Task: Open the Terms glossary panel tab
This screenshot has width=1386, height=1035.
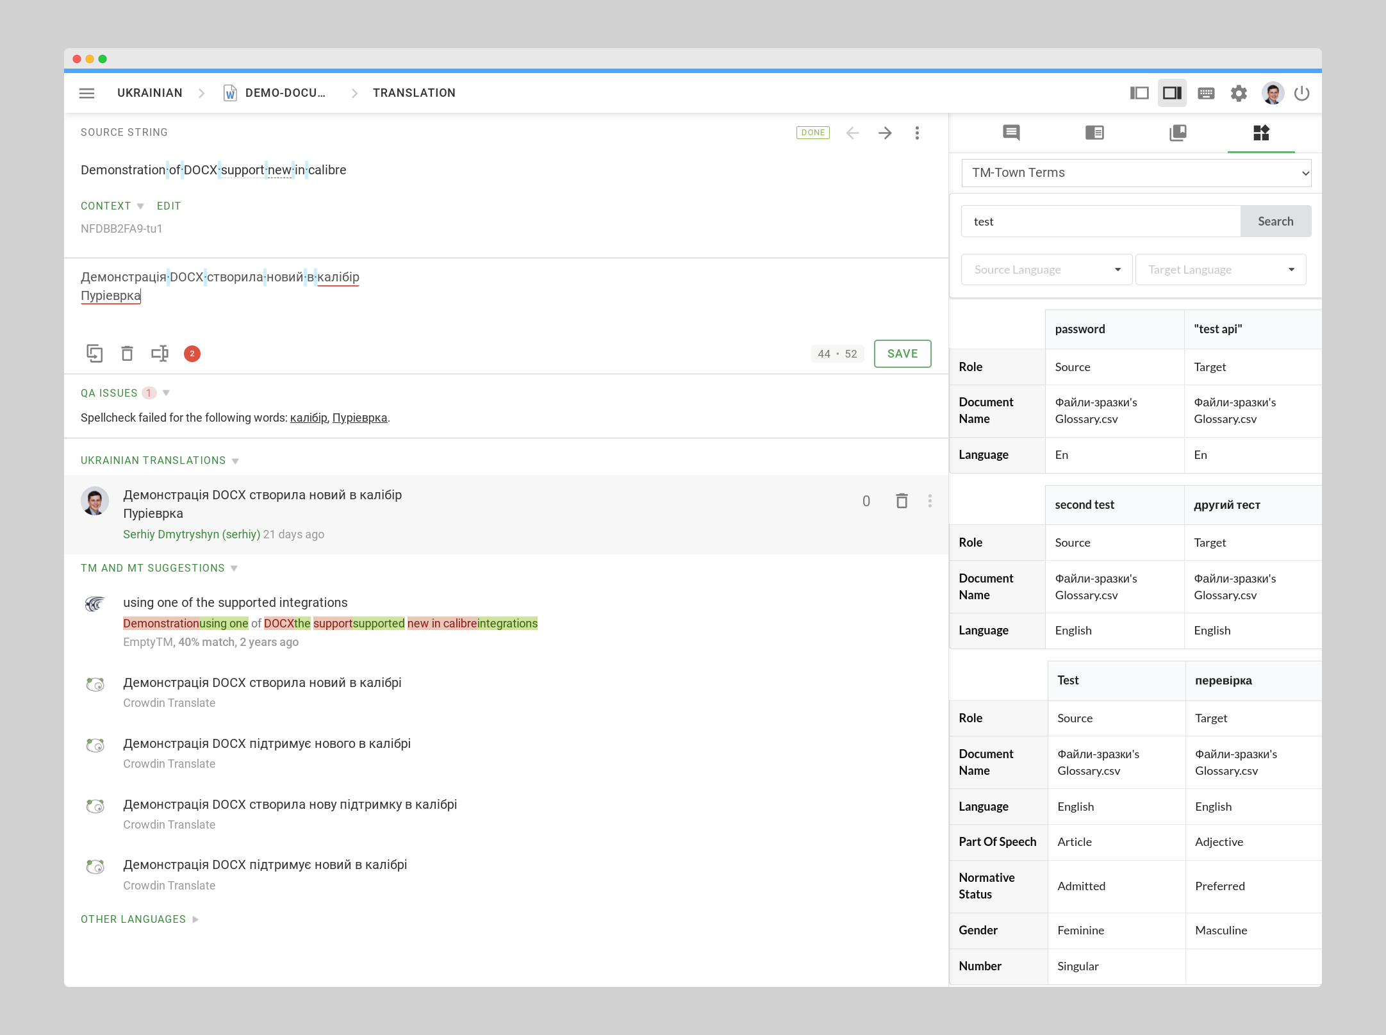Action: click(1178, 133)
